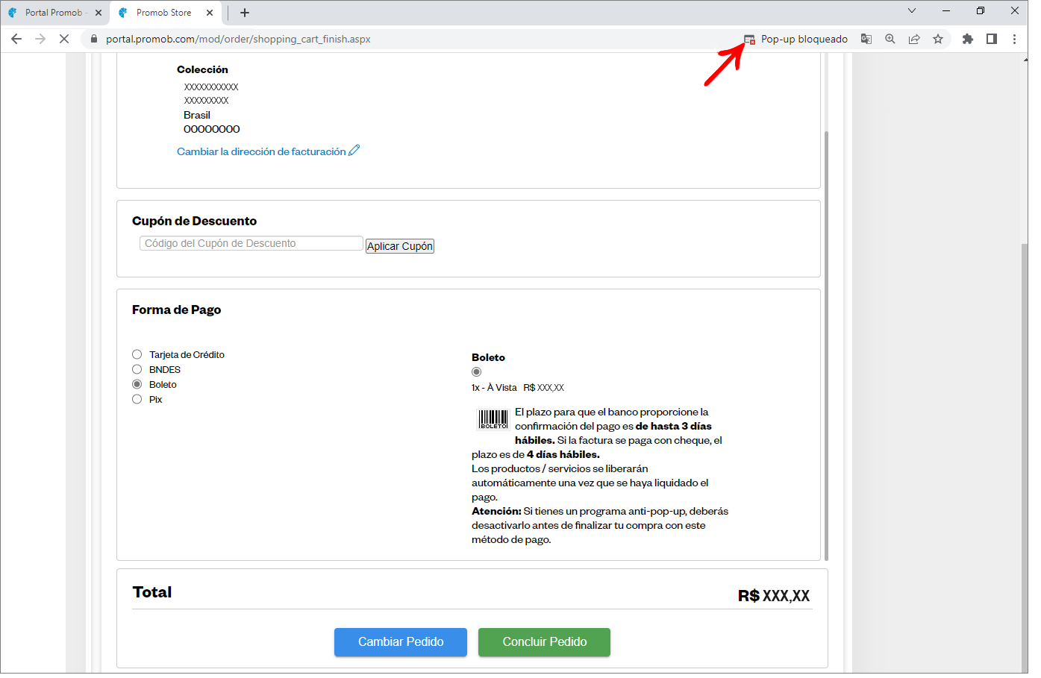Minimize the browser window

click(946, 10)
